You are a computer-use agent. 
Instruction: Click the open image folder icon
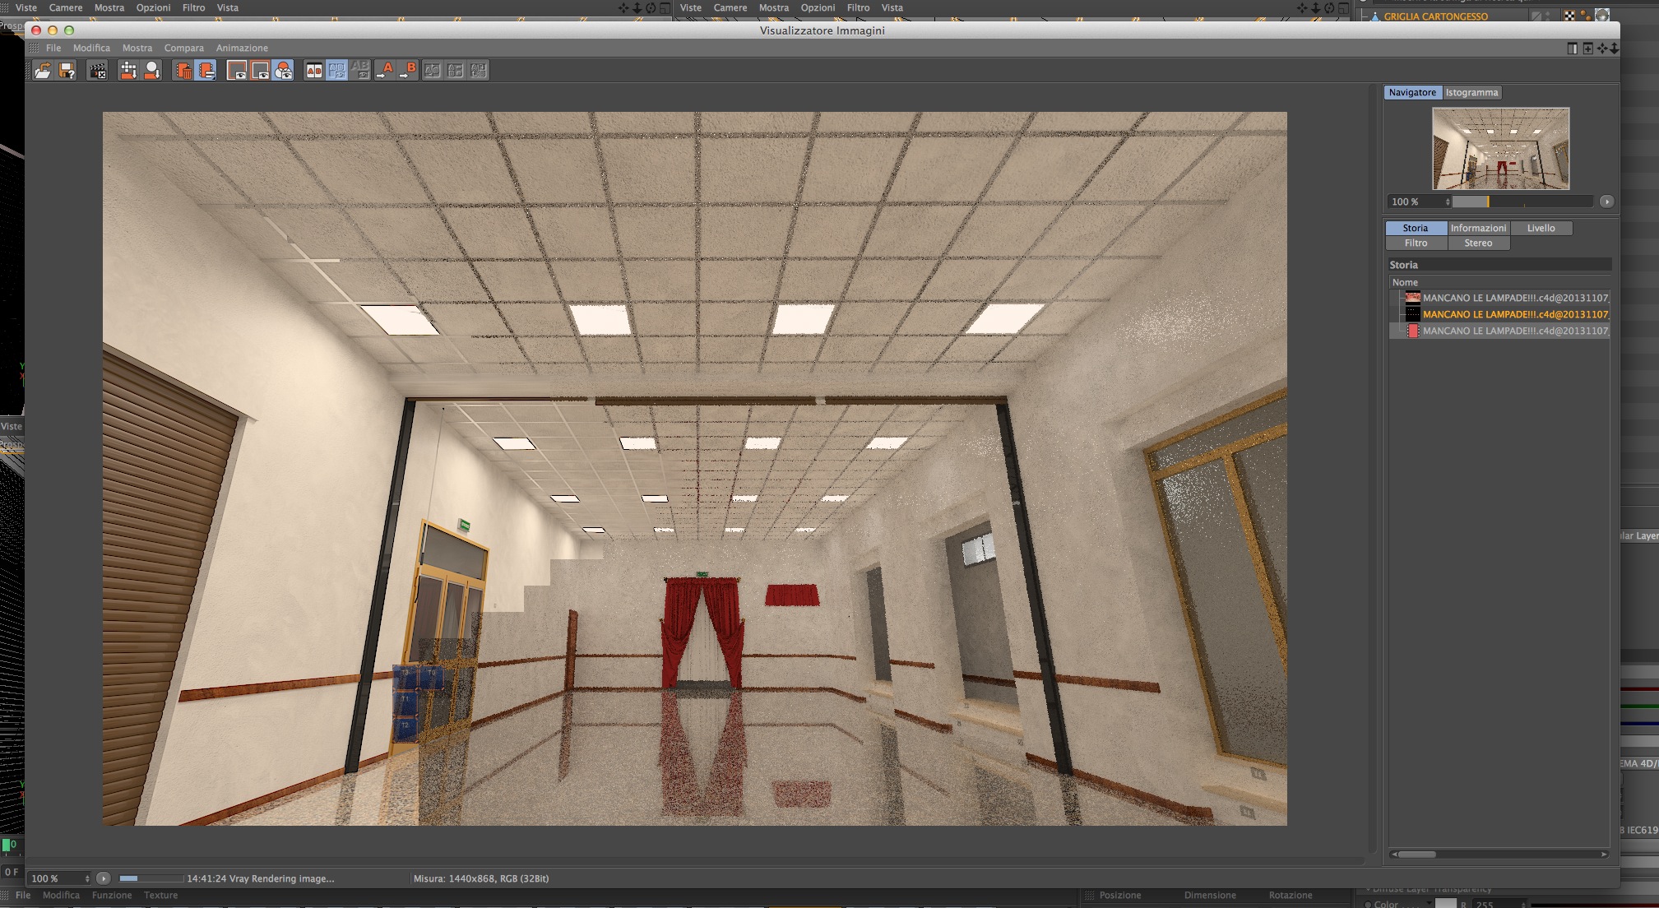pyautogui.click(x=42, y=71)
